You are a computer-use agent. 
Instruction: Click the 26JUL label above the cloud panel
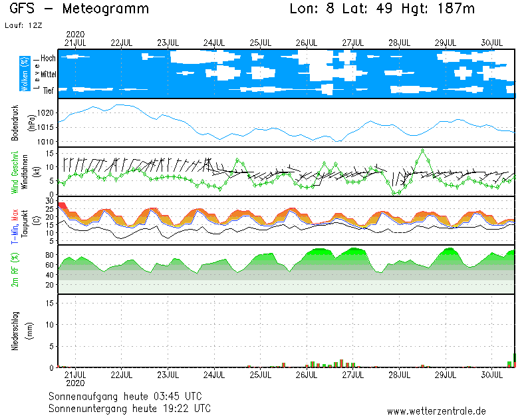click(307, 43)
